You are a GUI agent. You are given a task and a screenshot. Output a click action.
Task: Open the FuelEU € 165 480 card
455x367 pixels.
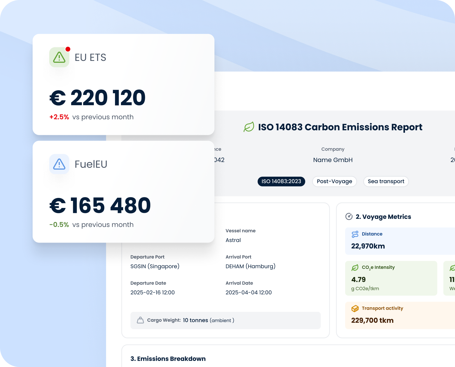click(x=123, y=192)
